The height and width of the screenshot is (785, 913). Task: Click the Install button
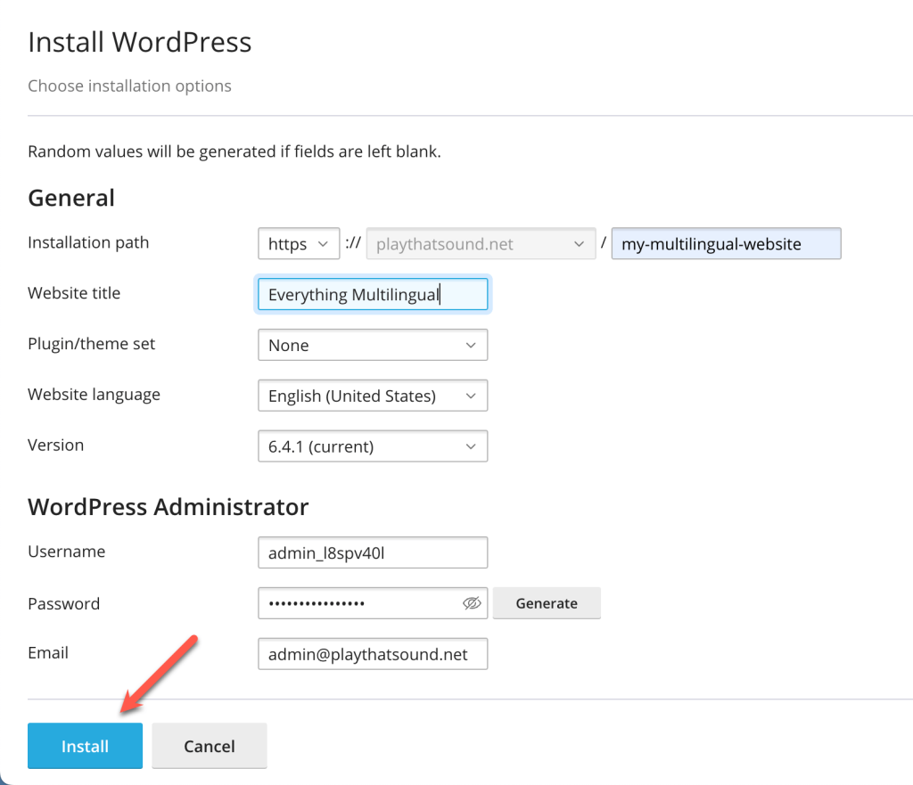pos(85,746)
